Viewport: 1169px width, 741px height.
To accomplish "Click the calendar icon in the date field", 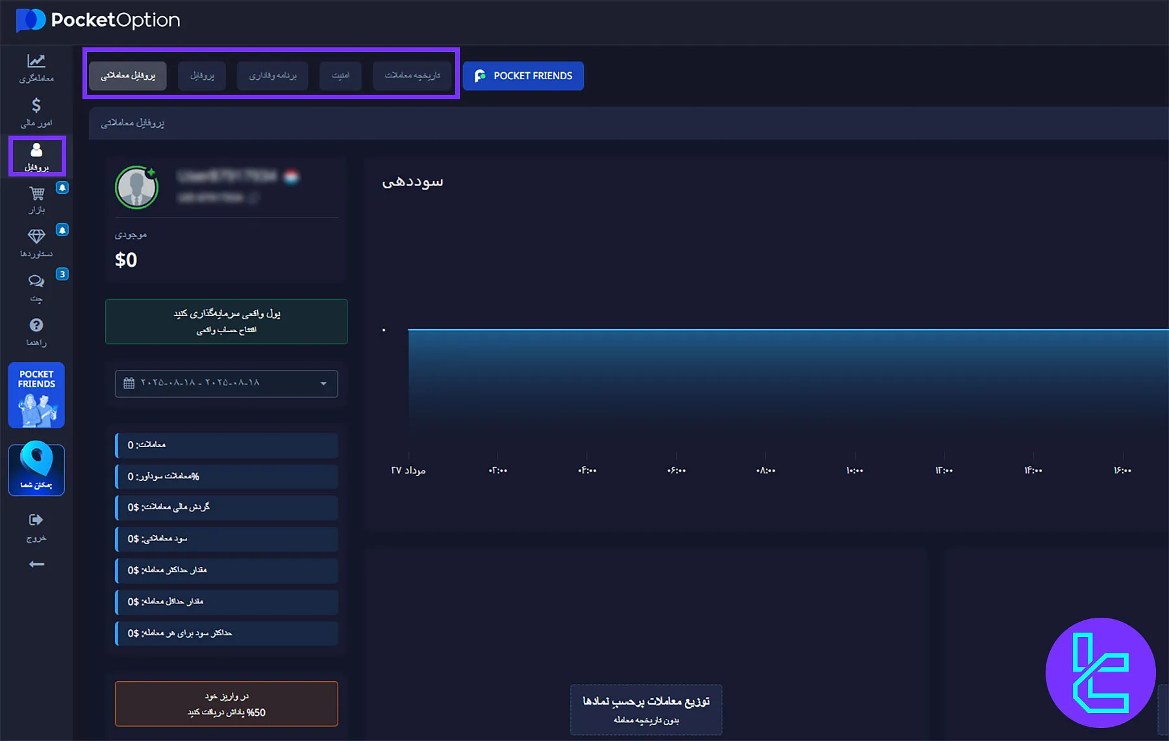I will (x=129, y=383).
